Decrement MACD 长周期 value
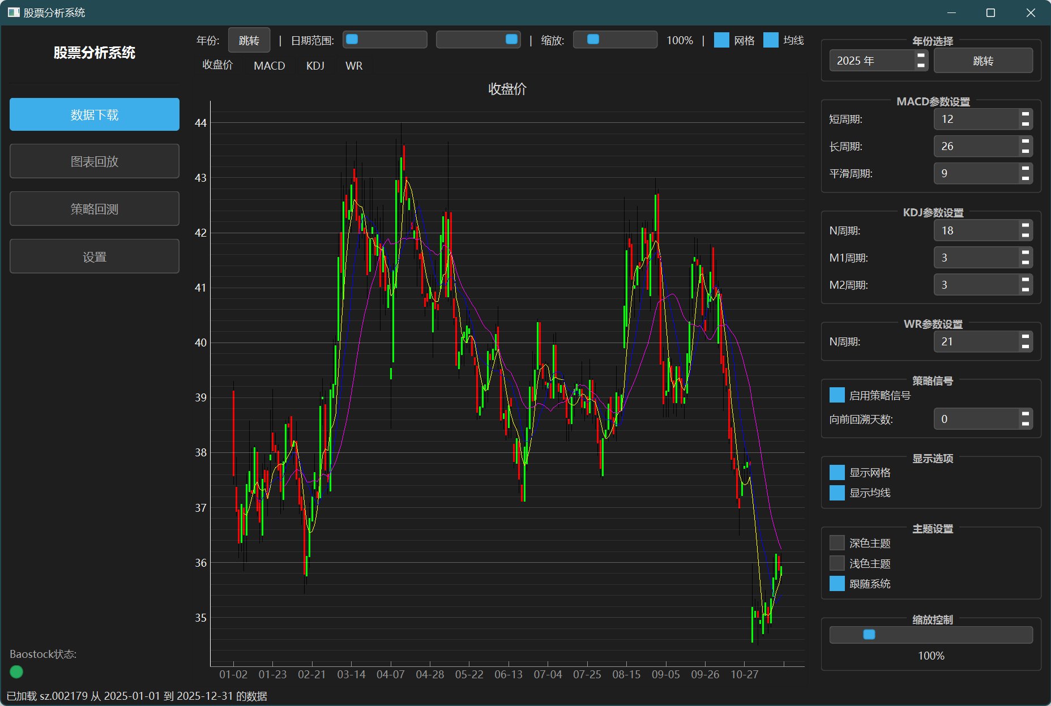 1025,151
